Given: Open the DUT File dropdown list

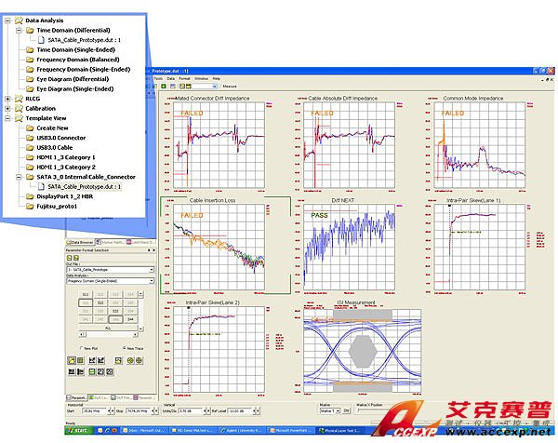Looking at the screenshot, I should click(151, 270).
